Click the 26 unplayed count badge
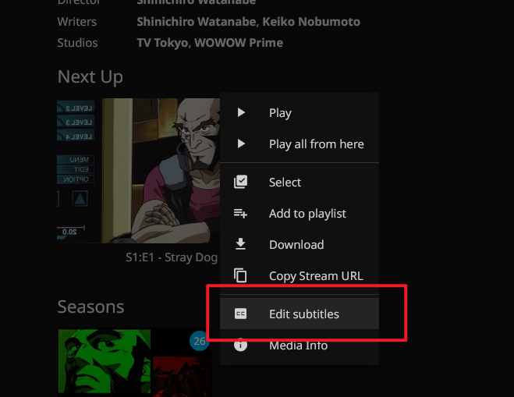Image resolution: width=514 pixels, height=397 pixels. 200,341
